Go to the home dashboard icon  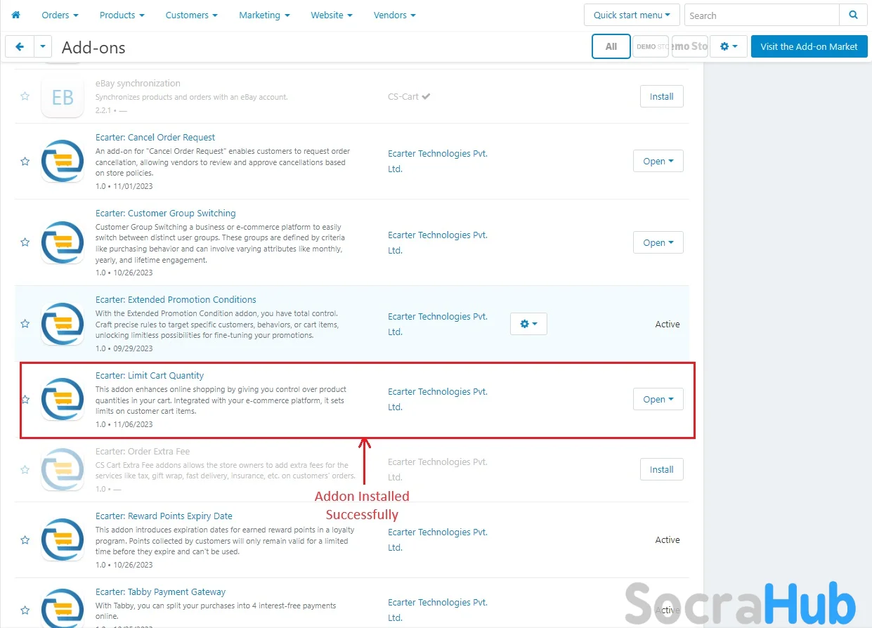16,15
